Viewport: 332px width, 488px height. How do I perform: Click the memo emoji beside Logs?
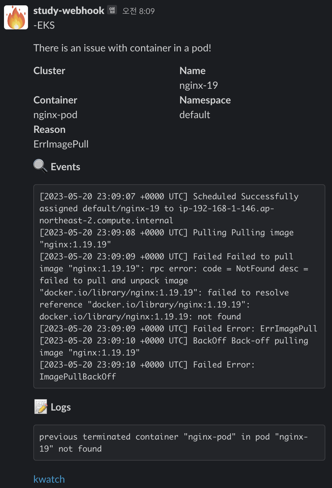click(41, 407)
